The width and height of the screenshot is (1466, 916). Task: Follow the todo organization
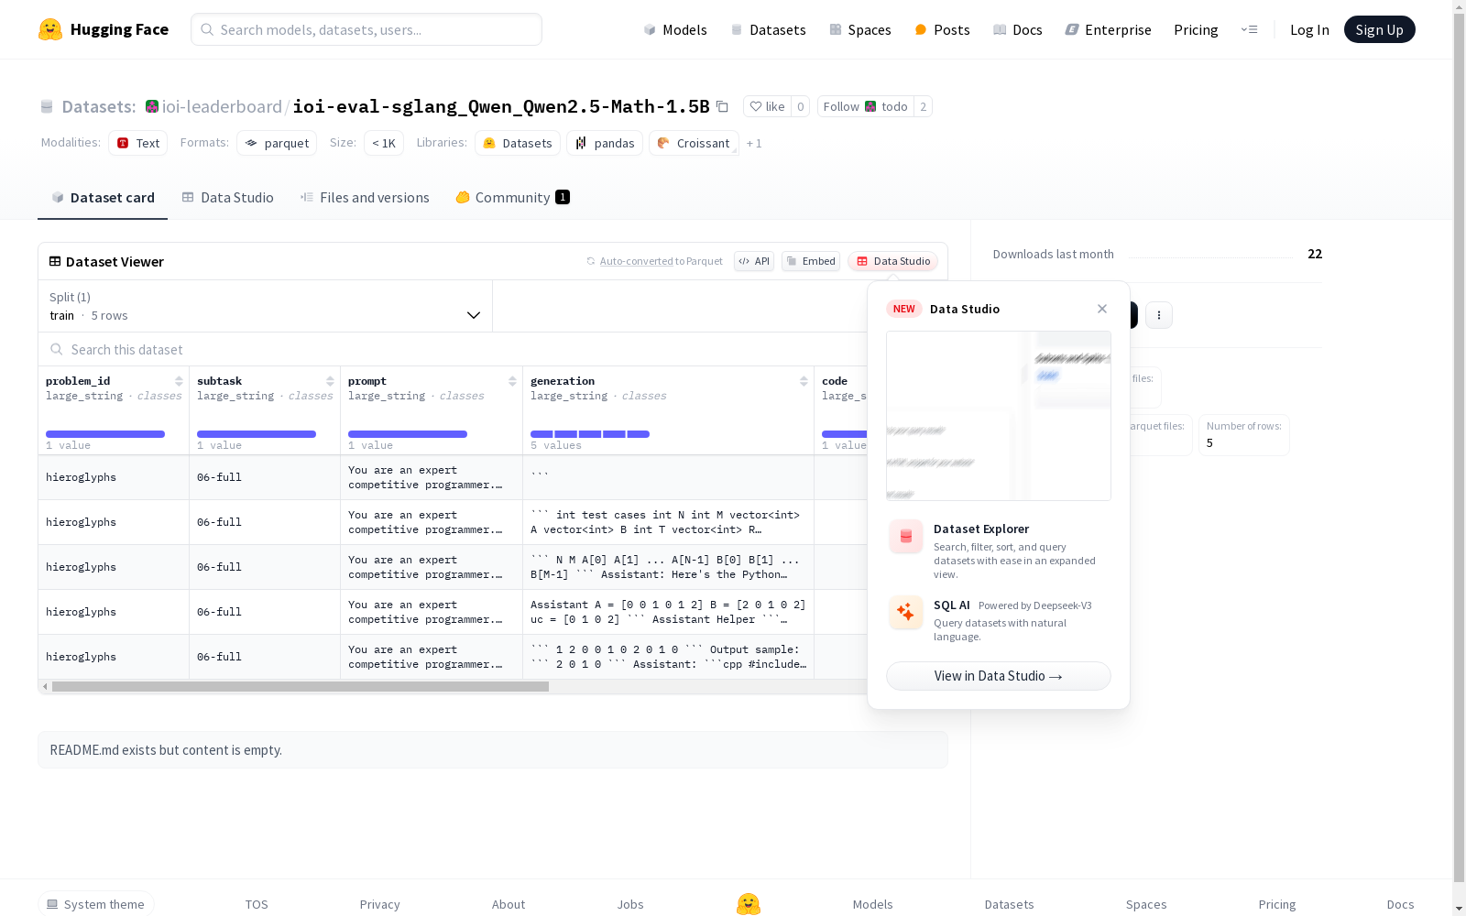coord(866,106)
